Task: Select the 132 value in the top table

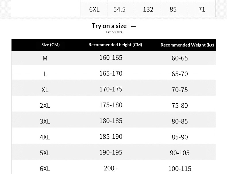Action: 148,9
